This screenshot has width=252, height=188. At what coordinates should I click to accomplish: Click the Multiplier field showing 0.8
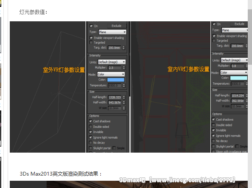(238, 66)
